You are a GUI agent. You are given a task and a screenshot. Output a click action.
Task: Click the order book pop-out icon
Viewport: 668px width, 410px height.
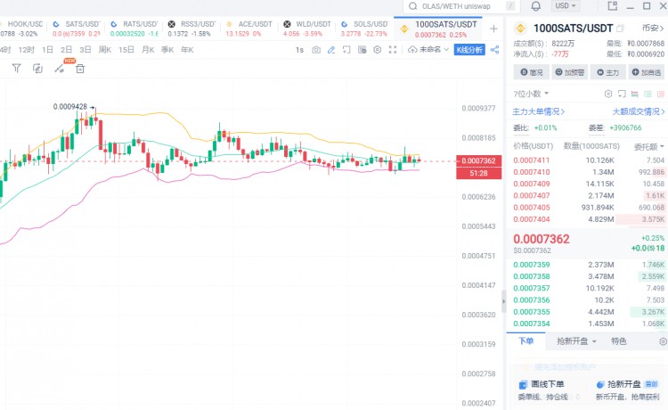pyautogui.click(x=622, y=94)
